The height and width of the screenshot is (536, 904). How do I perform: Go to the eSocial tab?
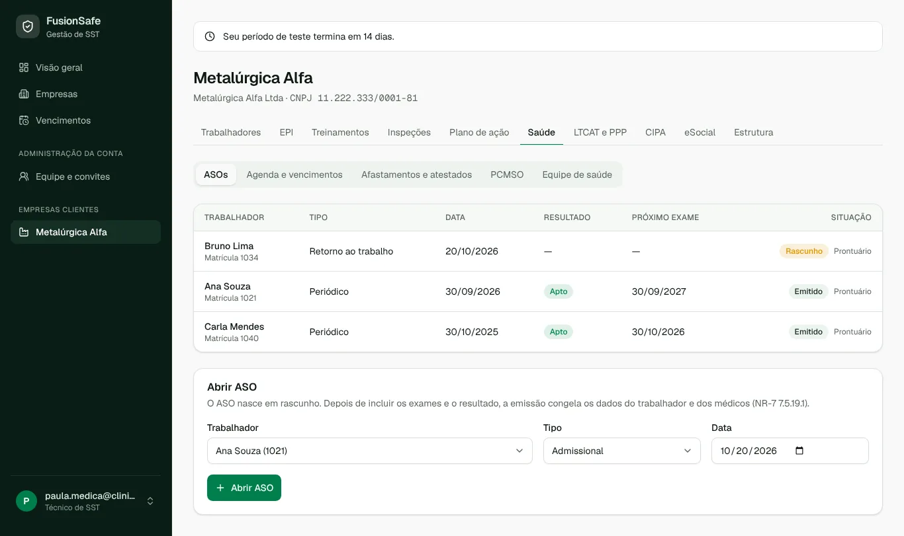(x=700, y=132)
